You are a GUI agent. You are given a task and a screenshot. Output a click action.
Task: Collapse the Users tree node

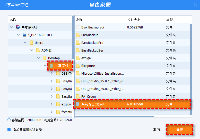[x=25, y=43]
